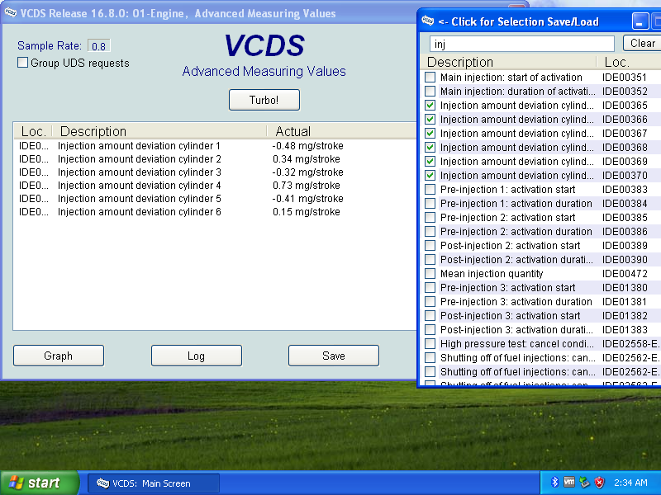Click the Graph button
The width and height of the screenshot is (661, 495).
(x=59, y=356)
